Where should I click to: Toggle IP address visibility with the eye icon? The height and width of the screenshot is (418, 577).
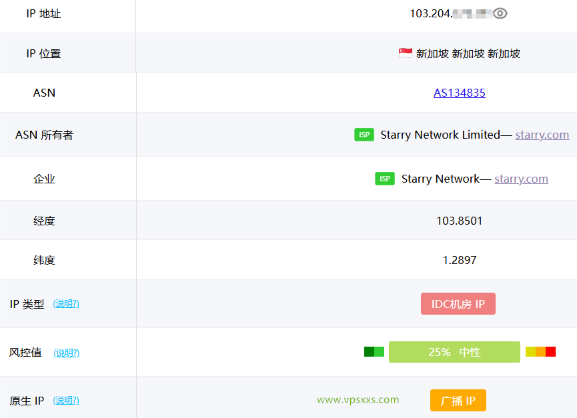click(x=499, y=12)
